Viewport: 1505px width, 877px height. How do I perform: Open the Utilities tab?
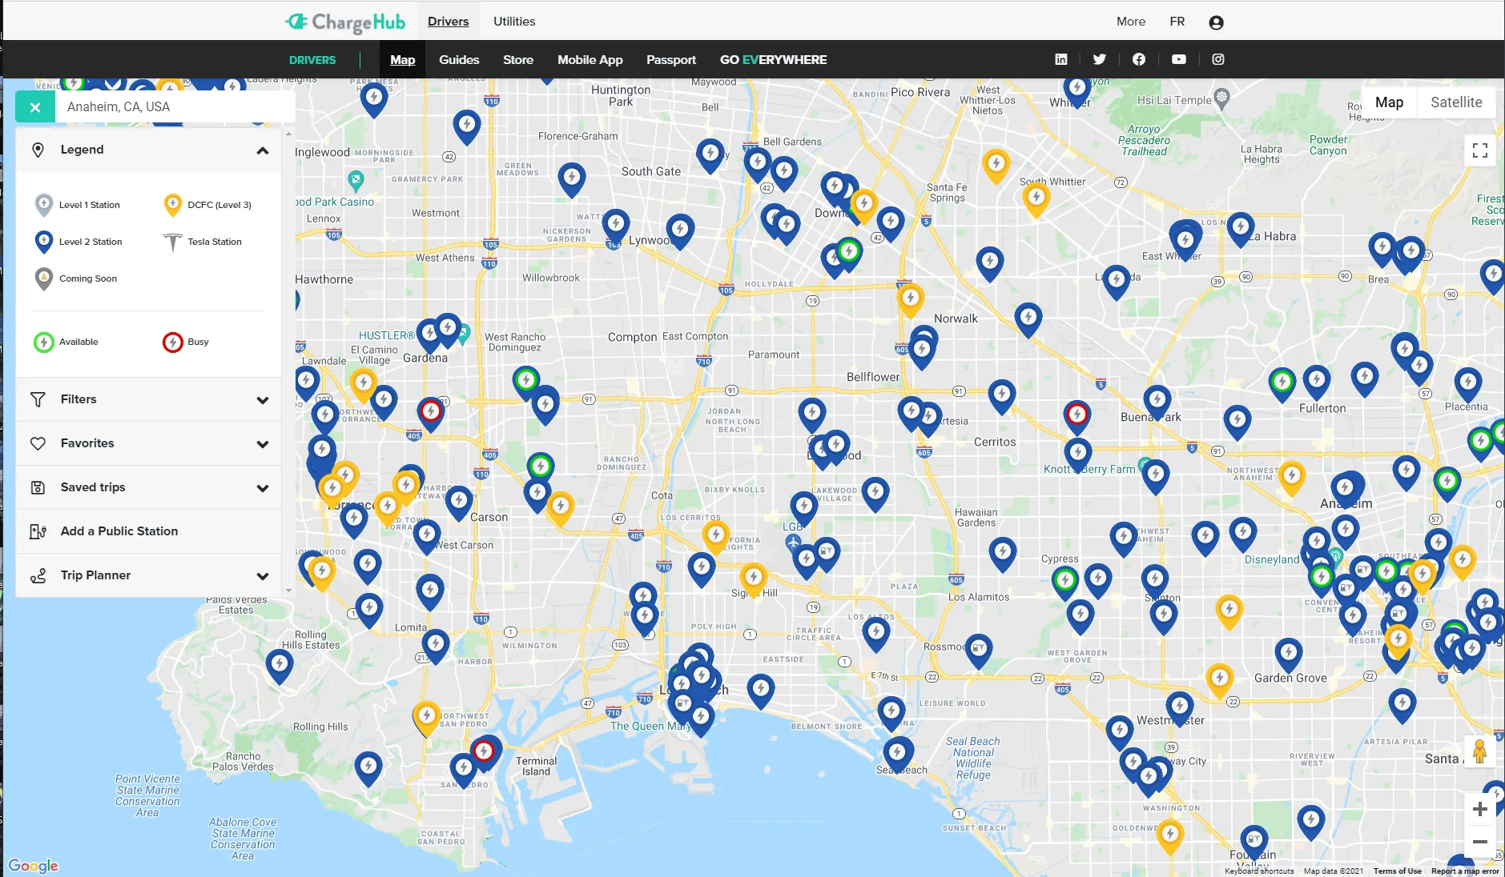(x=514, y=22)
